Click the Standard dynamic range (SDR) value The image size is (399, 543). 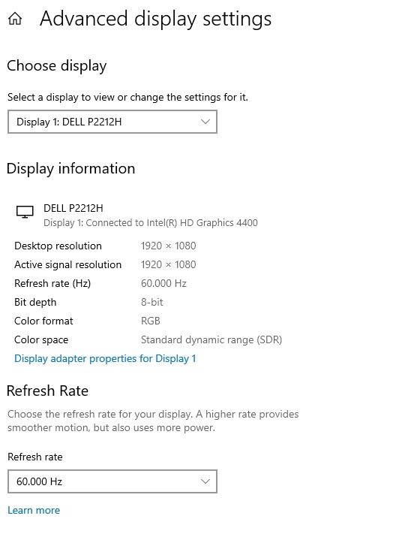point(211,339)
